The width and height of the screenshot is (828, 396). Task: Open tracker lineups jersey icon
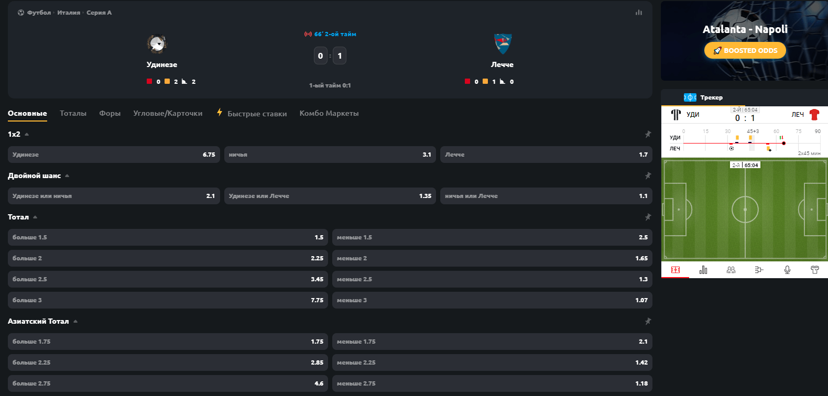[815, 270]
